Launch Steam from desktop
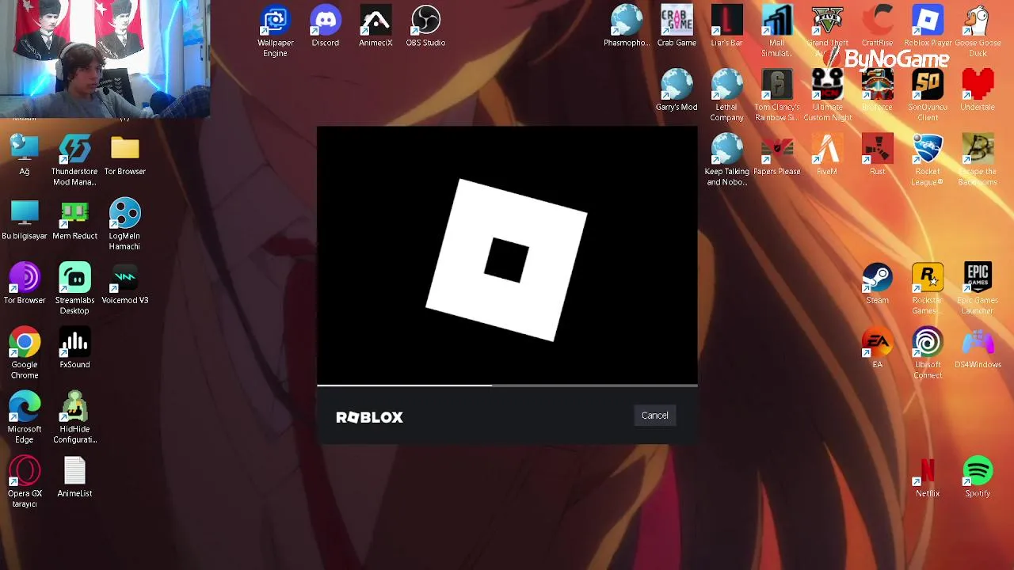 pyautogui.click(x=877, y=284)
